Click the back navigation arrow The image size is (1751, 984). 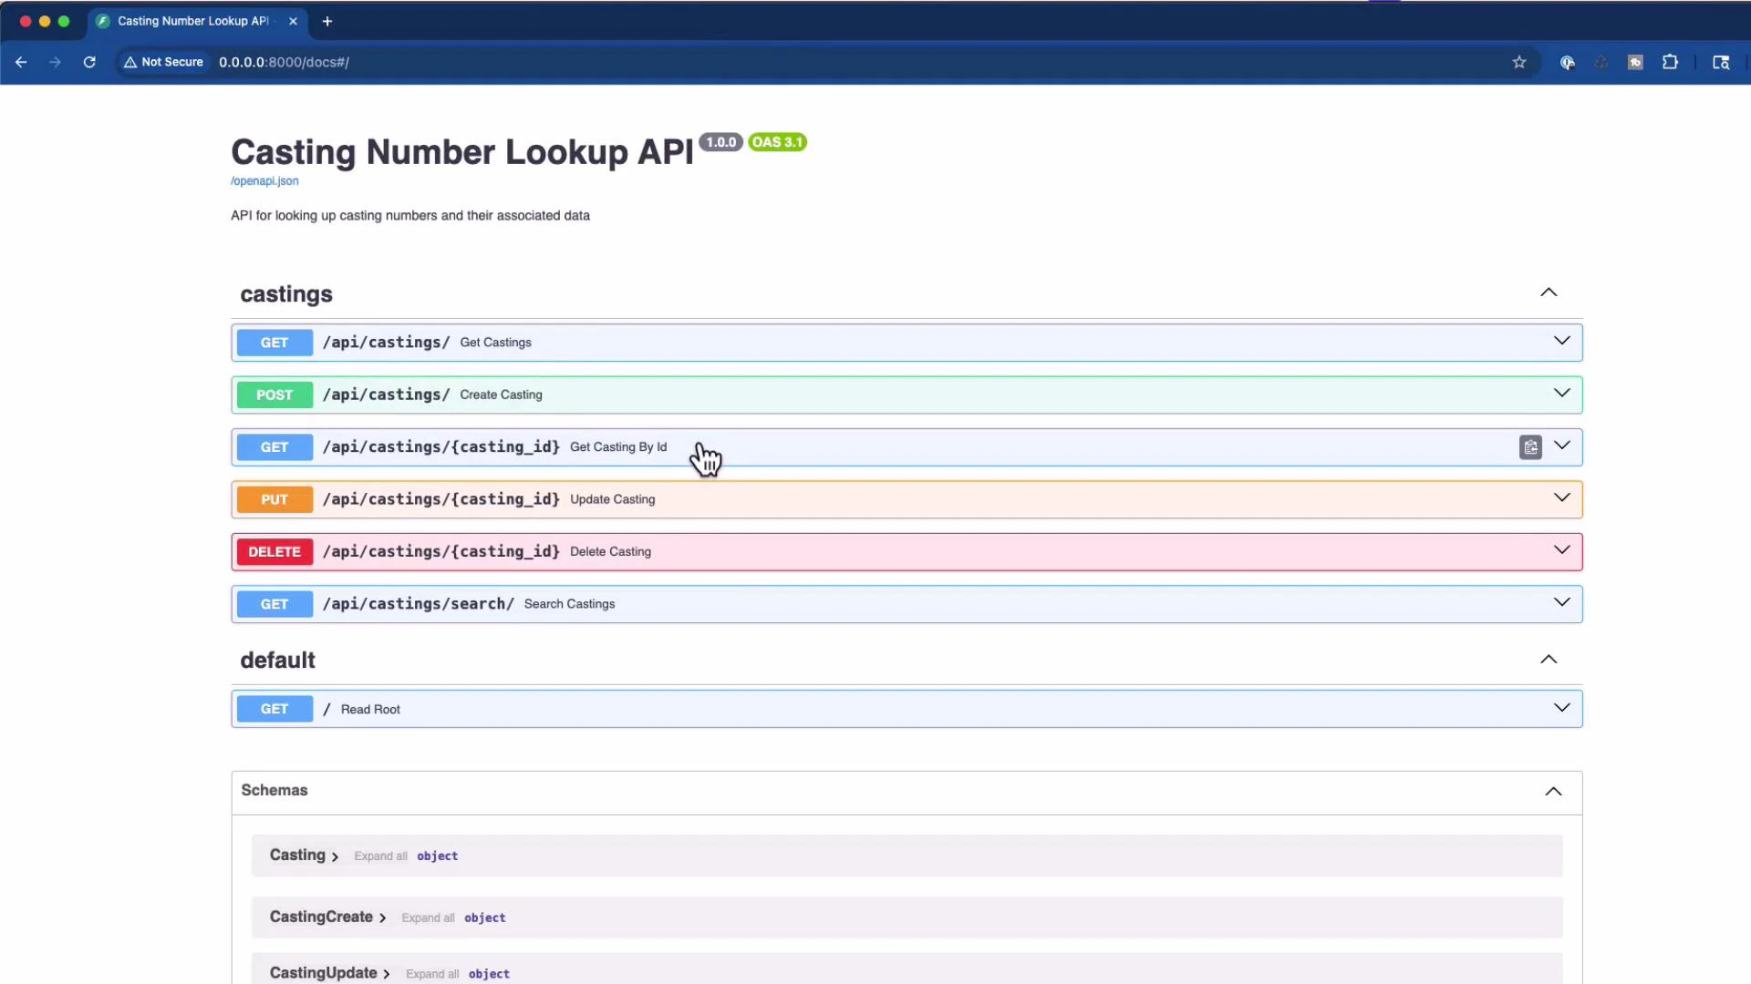(x=22, y=62)
